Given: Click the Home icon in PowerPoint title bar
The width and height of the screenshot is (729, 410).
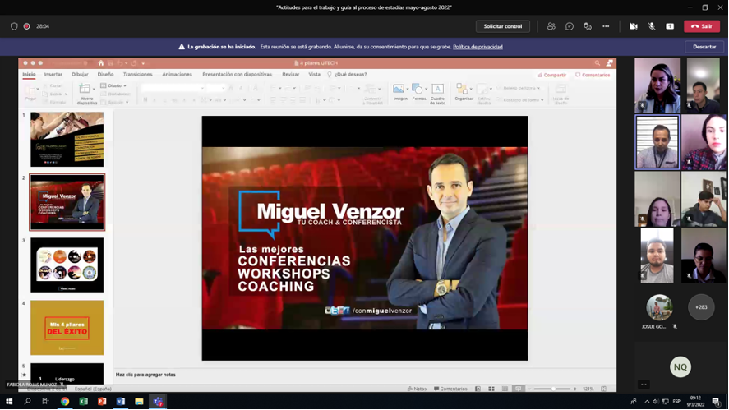Looking at the screenshot, I should click(x=100, y=62).
